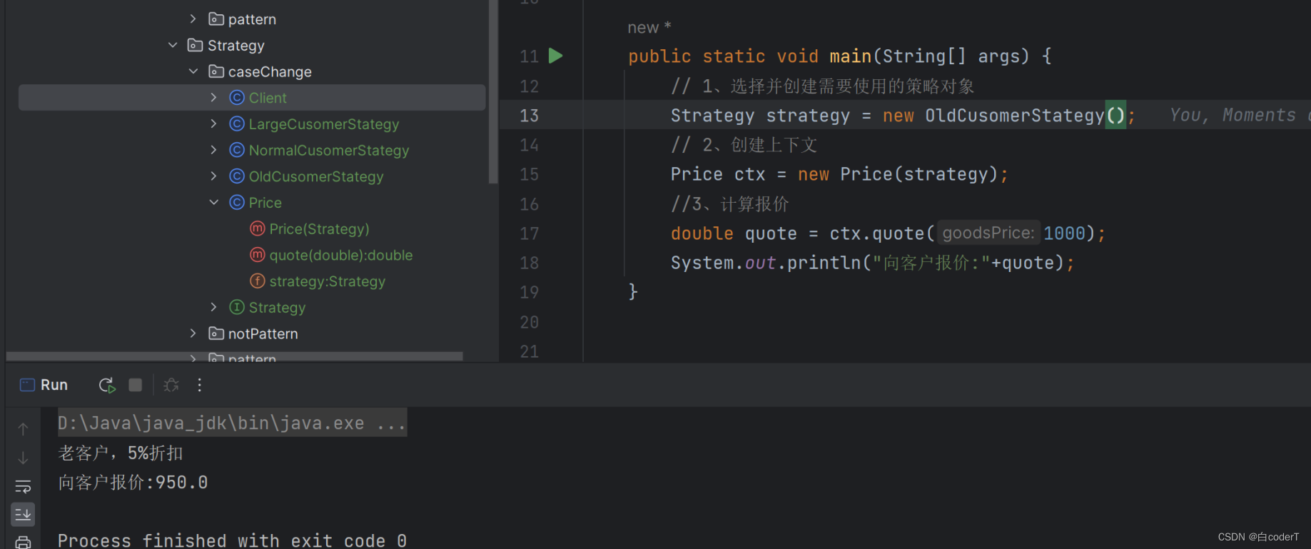Screen dimensions: 1311x549
Task: Select quote(double):double in tree
Action: click(341, 256)
